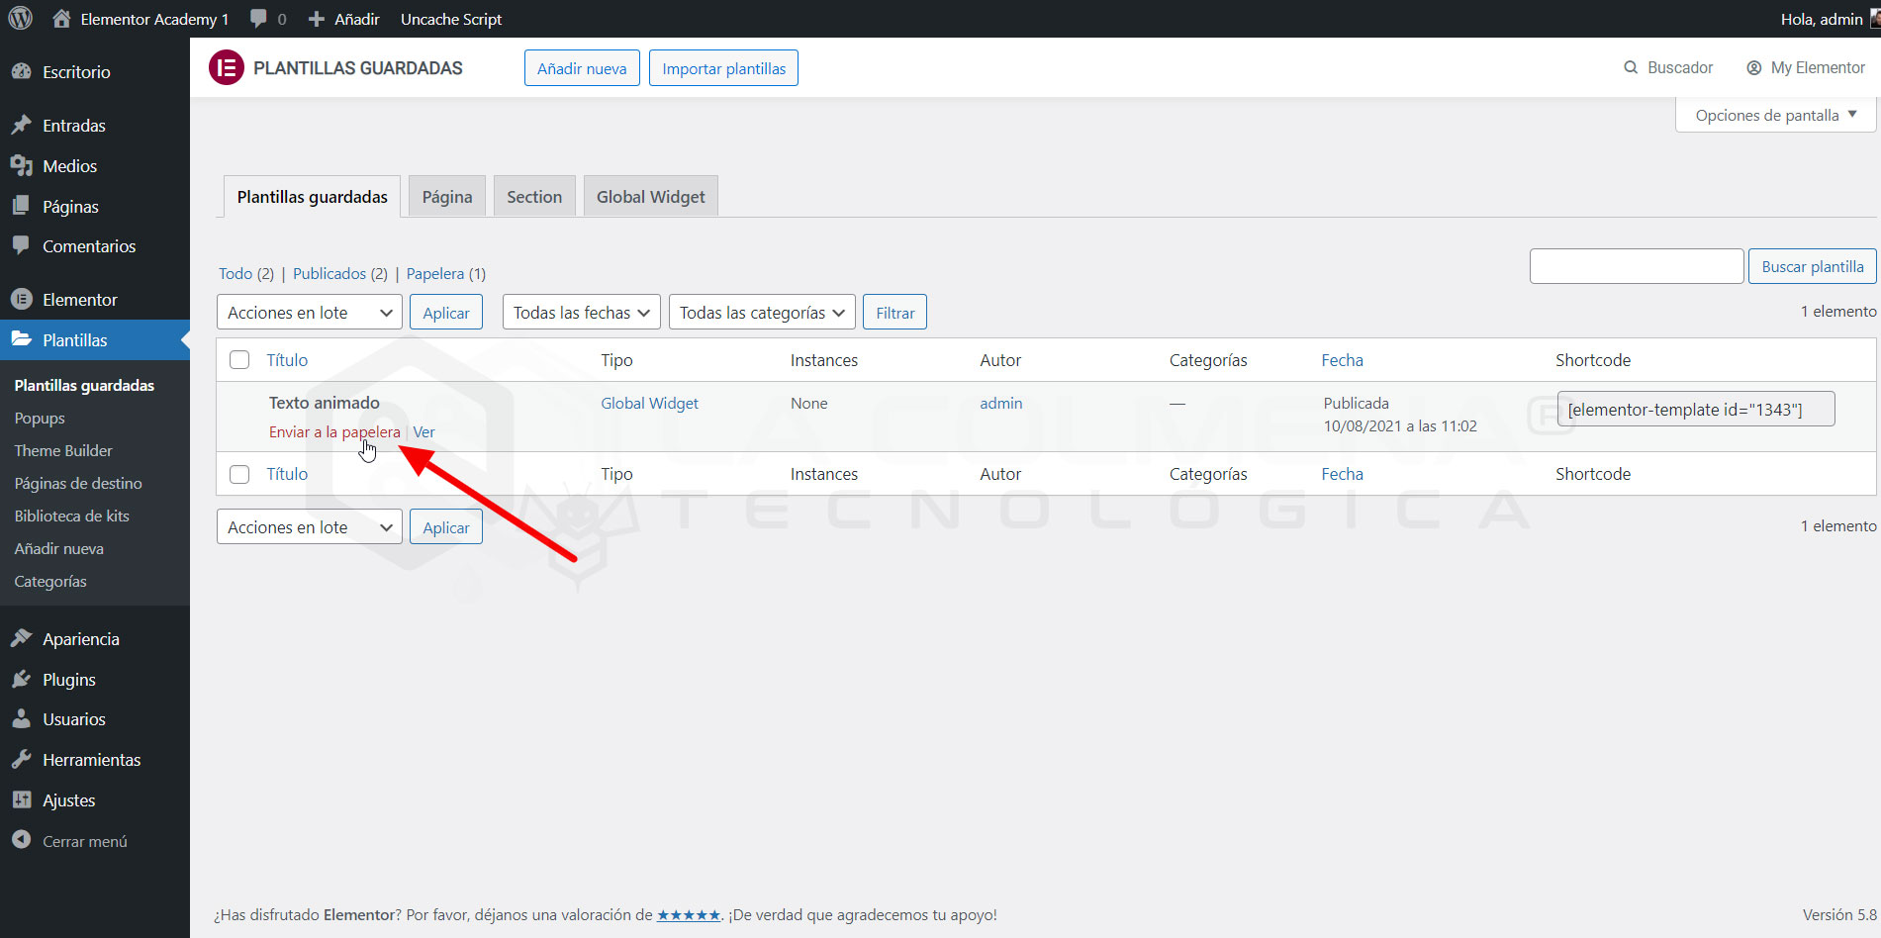Switch to the Global Widget tab
Image resolution: width=1881 pixels, height=938 pixels.
click(650, 197)
